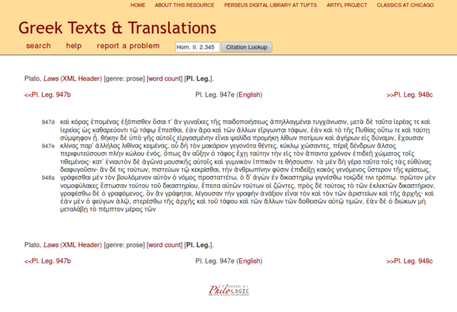Focus the citation input field

[197, 47]
